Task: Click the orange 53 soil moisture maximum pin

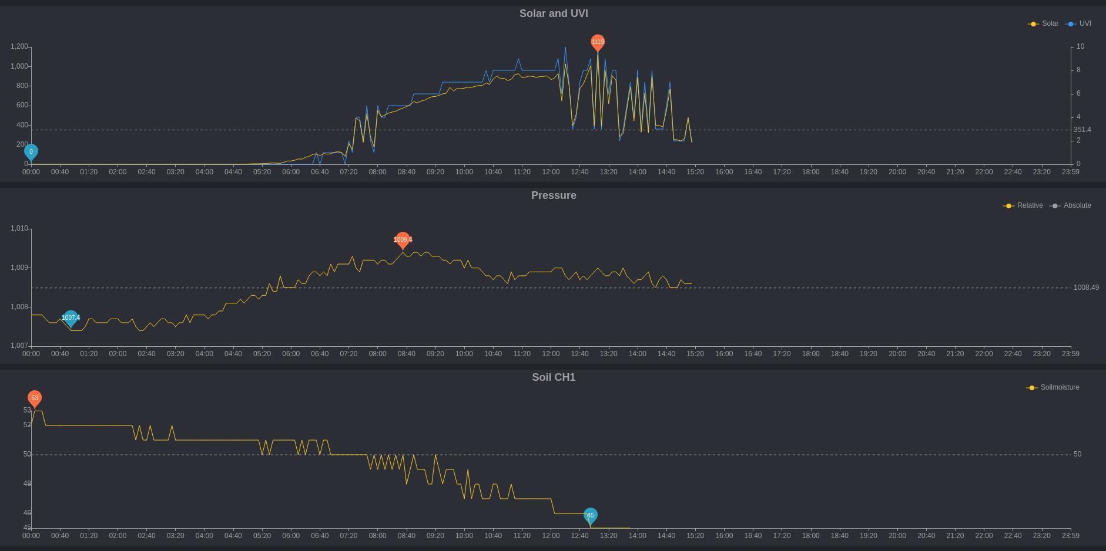Action: 35,398
